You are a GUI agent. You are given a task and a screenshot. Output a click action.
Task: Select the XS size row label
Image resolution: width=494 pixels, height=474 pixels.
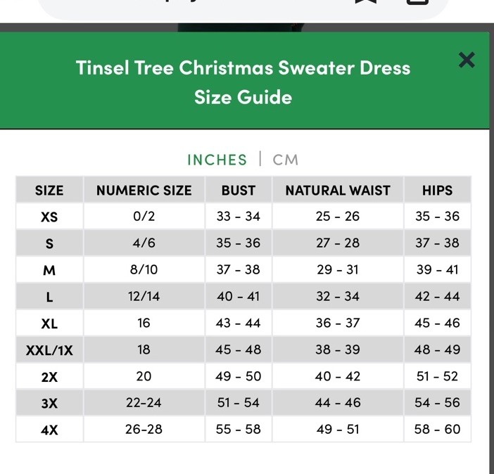[49, 217]
